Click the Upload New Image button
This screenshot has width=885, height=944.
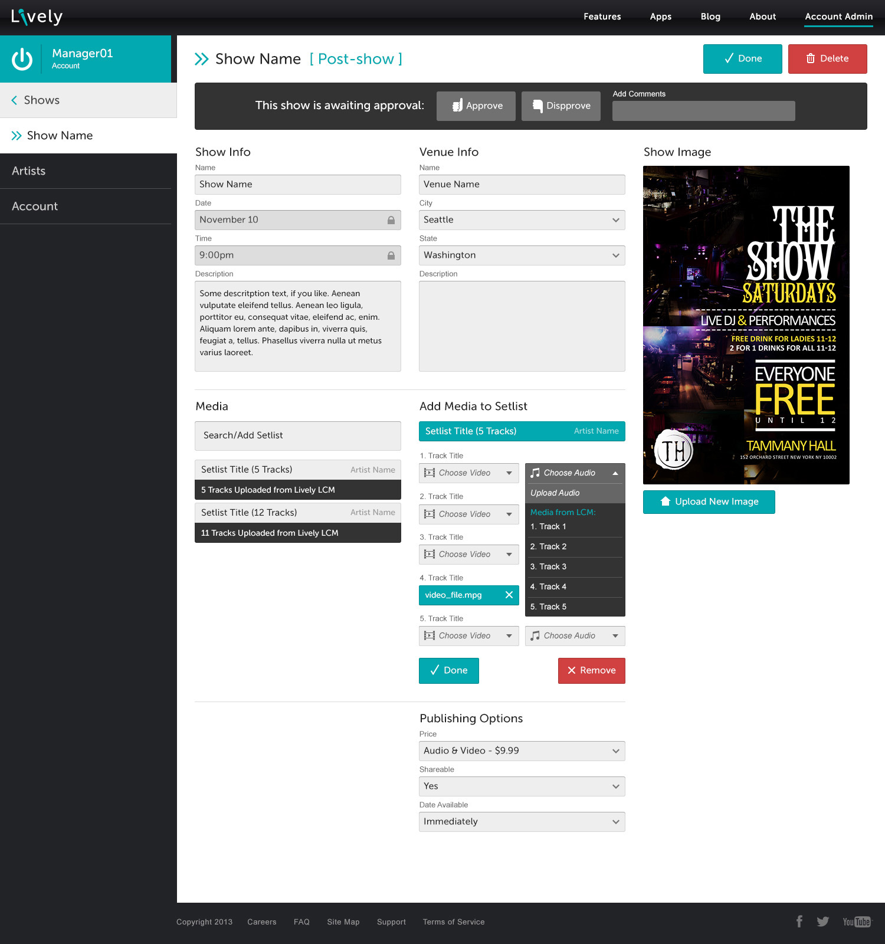(709, 502)
